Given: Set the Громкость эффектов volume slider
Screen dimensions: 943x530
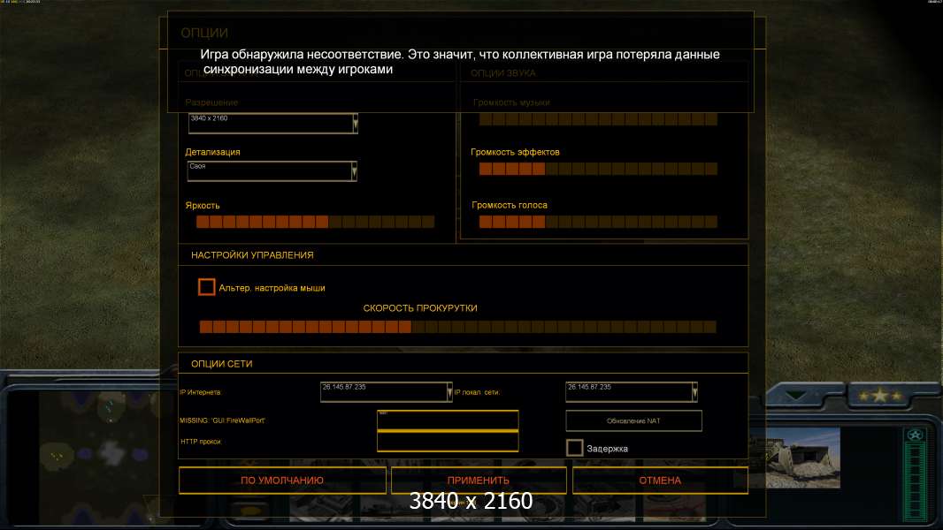Looking at the screenshot, I should 598,170.
